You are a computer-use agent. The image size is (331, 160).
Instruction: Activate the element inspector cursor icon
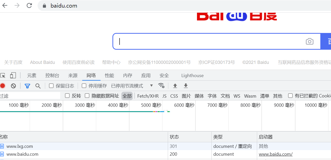point(3,76)
